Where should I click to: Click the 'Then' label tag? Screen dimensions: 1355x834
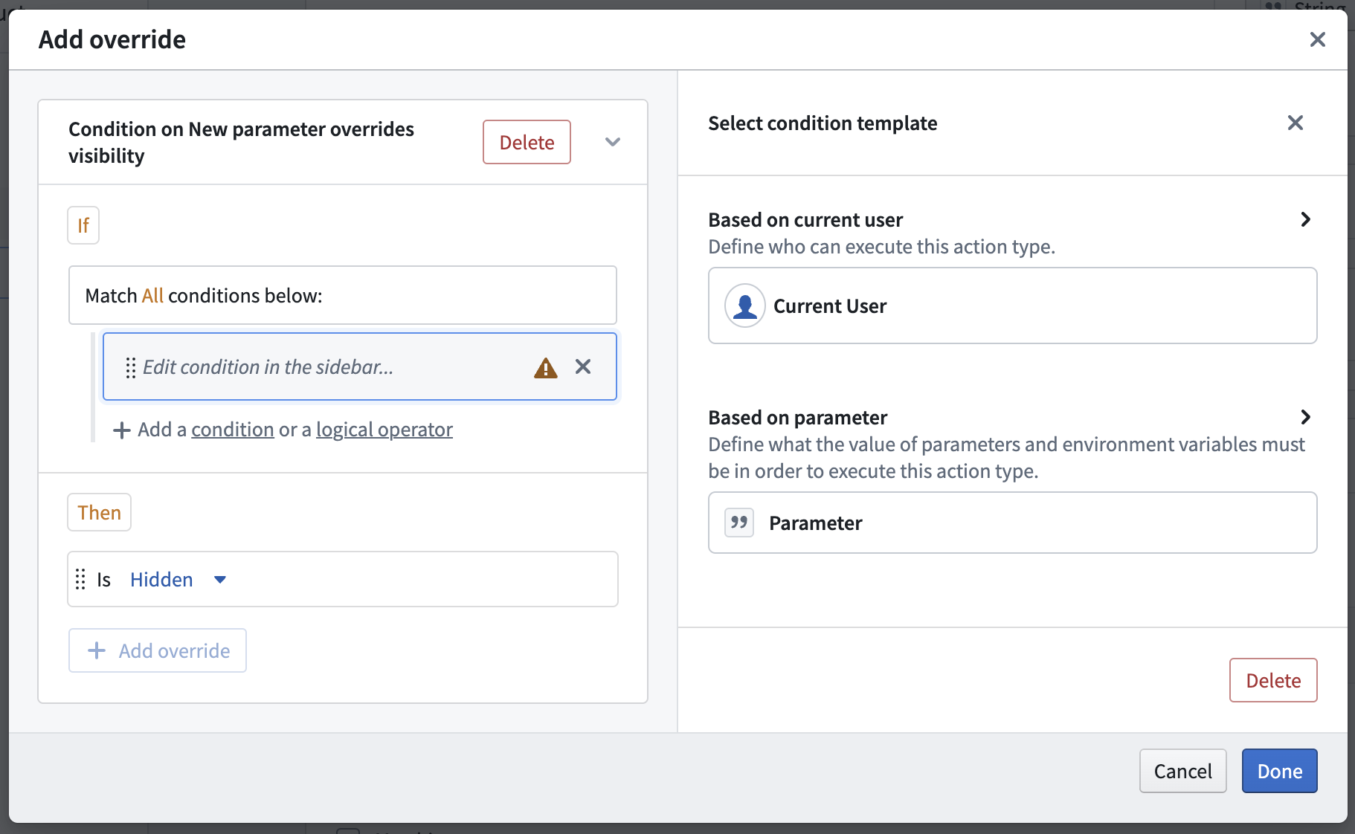coord(99,512)
